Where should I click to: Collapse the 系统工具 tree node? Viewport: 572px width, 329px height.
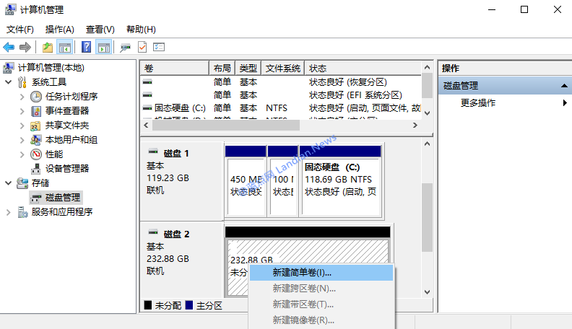[8, 82]
